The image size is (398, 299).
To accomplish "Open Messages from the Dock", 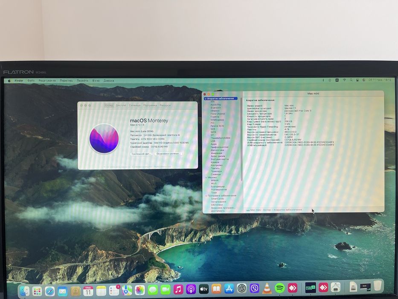I will (153, 290).
